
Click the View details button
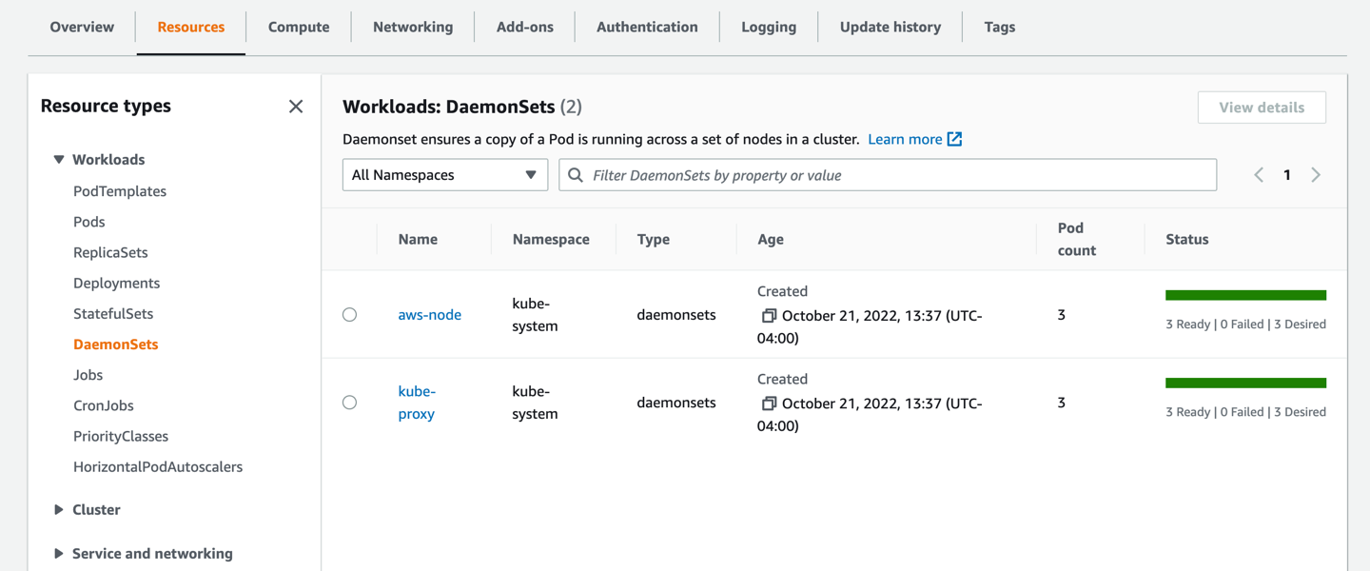point(1262,107)
